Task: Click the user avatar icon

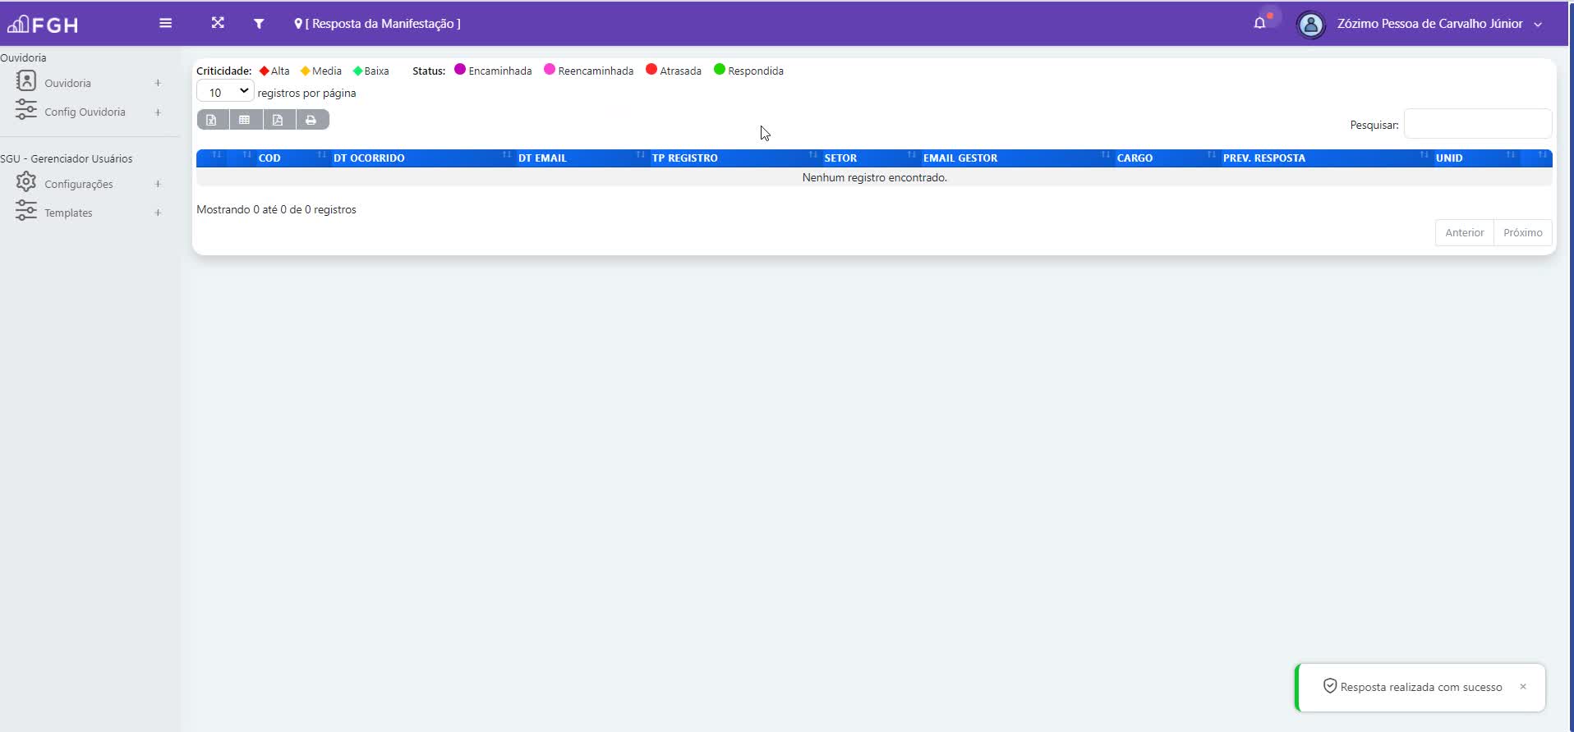Action: 1310,25
